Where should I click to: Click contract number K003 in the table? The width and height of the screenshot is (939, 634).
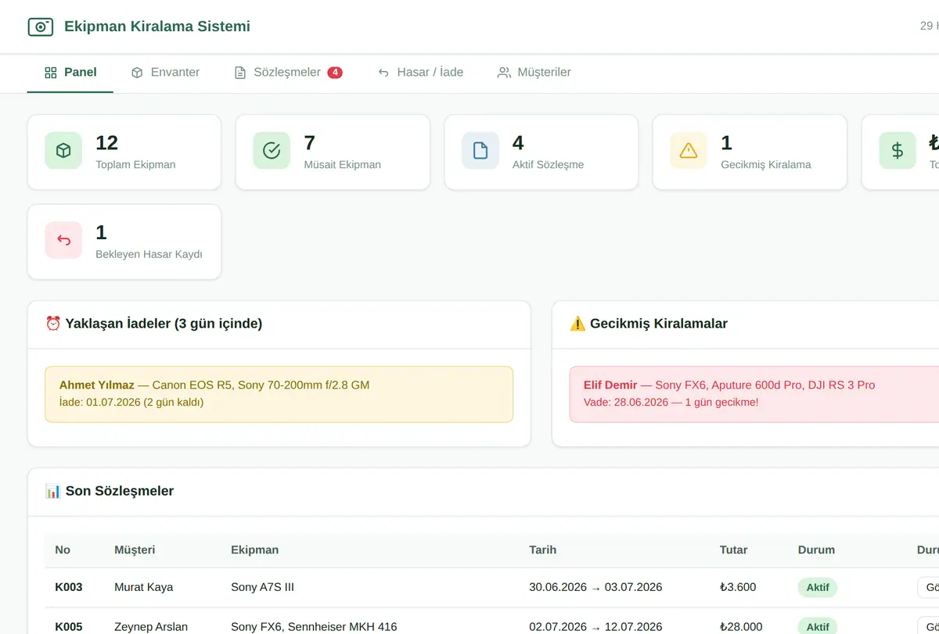(x=69, y=587)
